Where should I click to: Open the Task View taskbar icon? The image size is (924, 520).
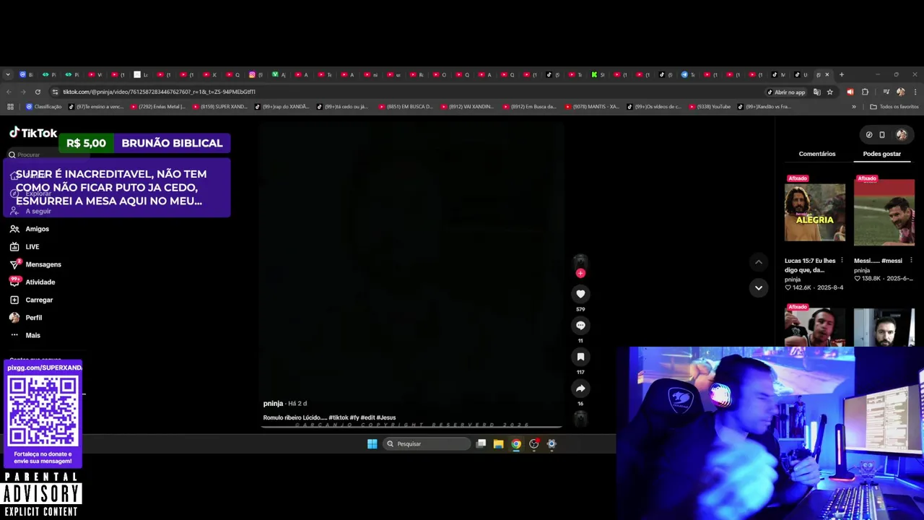pyautogui.click(x=481, y=443)
